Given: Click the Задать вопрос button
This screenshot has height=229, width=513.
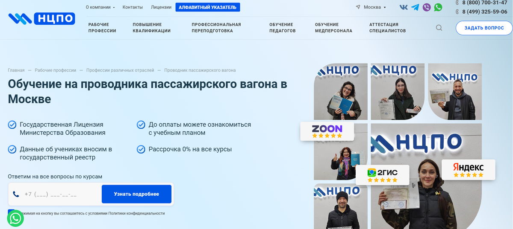Looking at the screenshot, I should (484, 28).
